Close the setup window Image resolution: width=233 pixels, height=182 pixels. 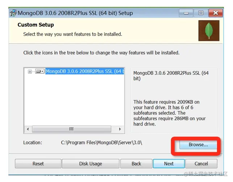[216, 13]
